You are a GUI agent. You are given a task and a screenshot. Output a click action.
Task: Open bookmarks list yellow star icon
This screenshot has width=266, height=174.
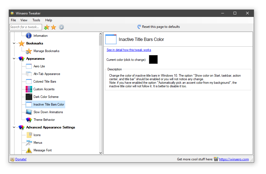53,27
